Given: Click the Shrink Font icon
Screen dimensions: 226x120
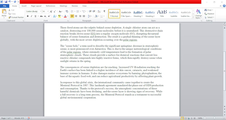Looking at the screenshot, I should (55, 11).
